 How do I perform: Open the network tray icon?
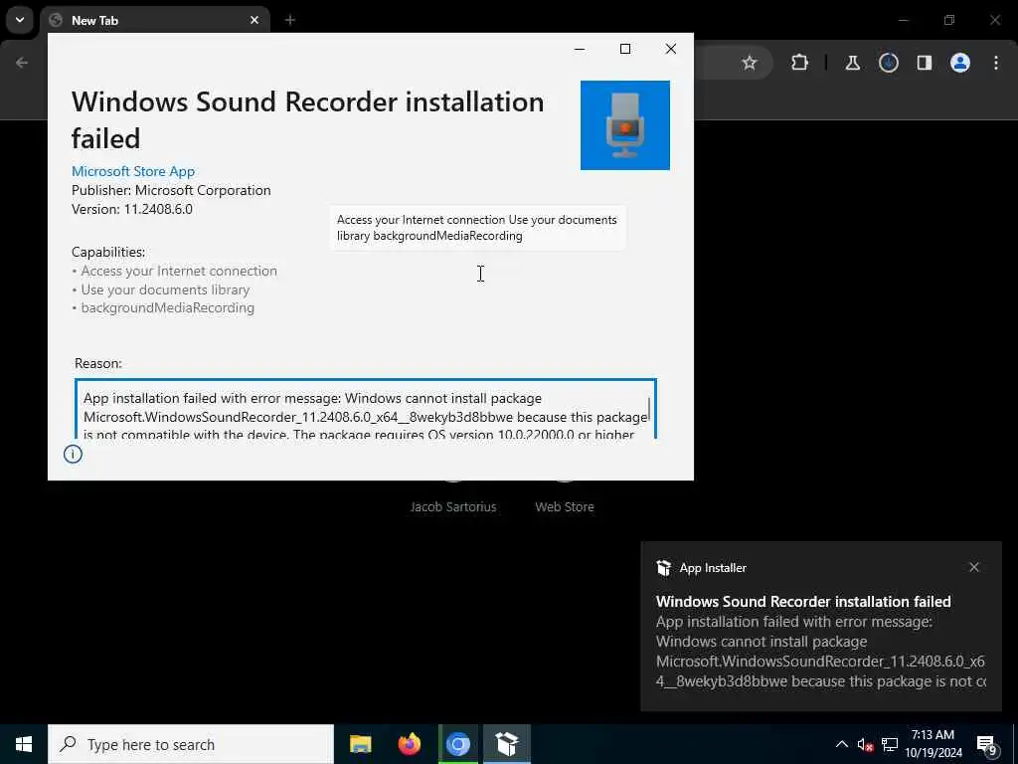pyautogui.click(x=890, y=744)
